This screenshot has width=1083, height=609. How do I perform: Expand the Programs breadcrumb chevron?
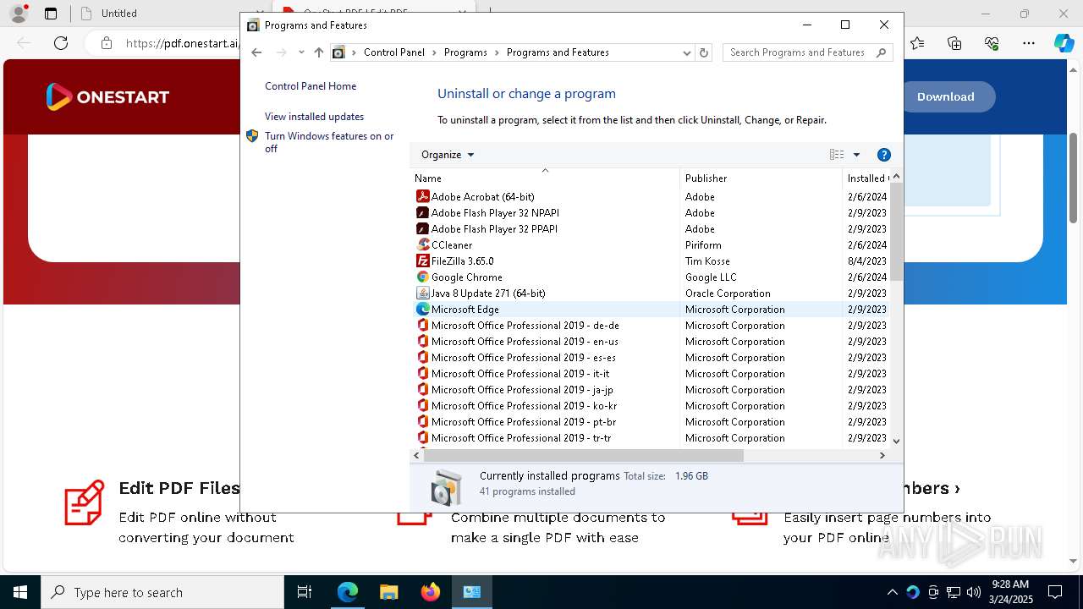(x=497, y=52)
